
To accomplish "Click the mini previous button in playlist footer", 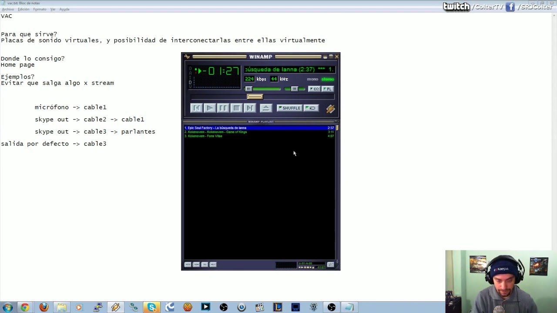I will click(300, 267).
